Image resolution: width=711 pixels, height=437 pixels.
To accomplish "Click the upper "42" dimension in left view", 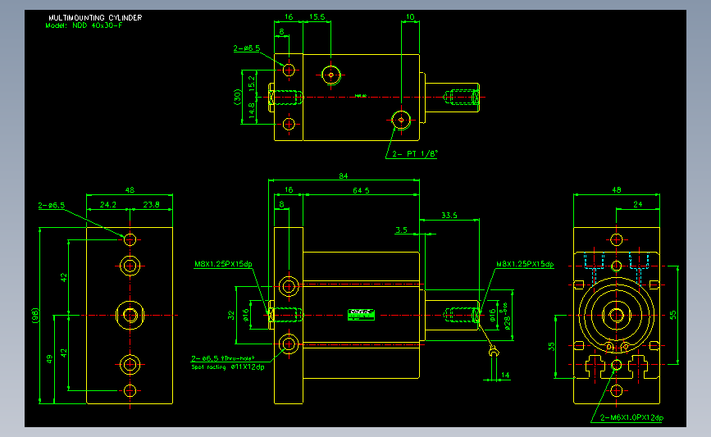I will tap(64, 277).
